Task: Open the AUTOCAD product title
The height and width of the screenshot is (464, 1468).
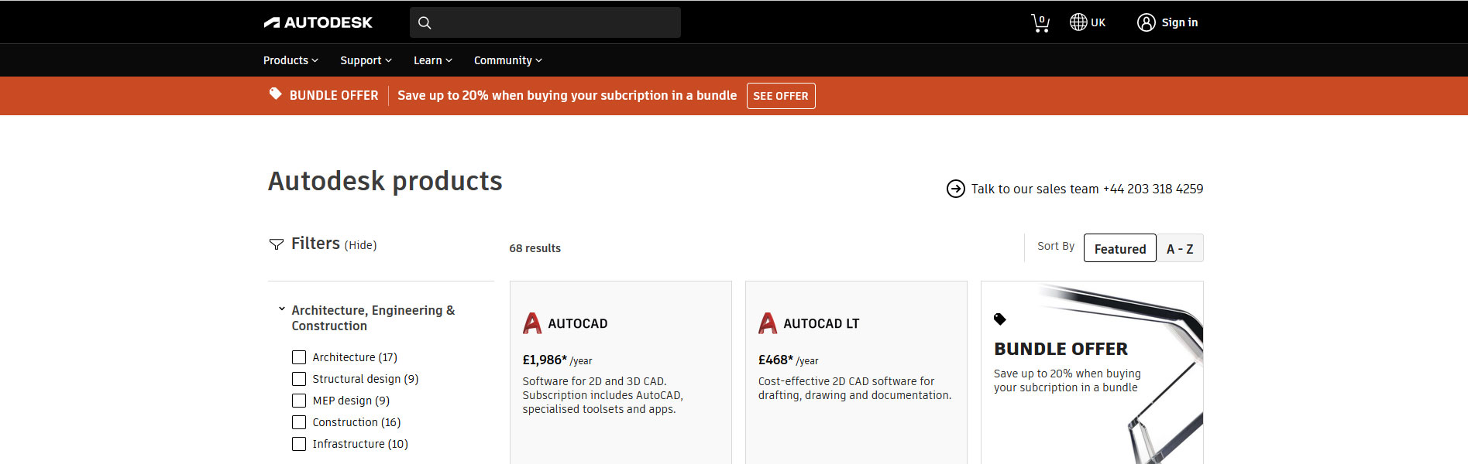Action: (577, 323)
